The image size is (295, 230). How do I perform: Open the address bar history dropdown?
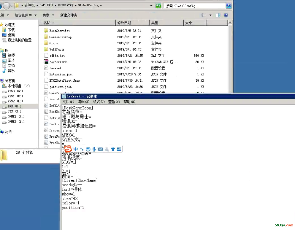click(151, 6)
